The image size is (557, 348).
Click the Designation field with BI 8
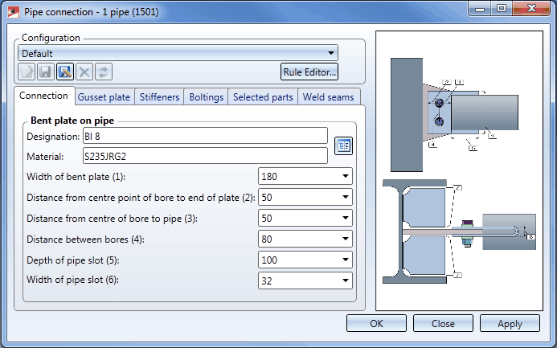[205, 136]
